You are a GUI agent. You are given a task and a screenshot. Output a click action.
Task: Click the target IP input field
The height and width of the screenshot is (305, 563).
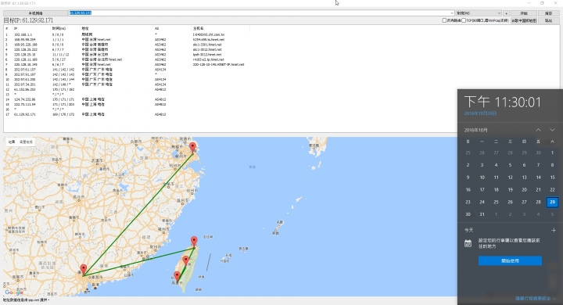click(x=259, y=13)
